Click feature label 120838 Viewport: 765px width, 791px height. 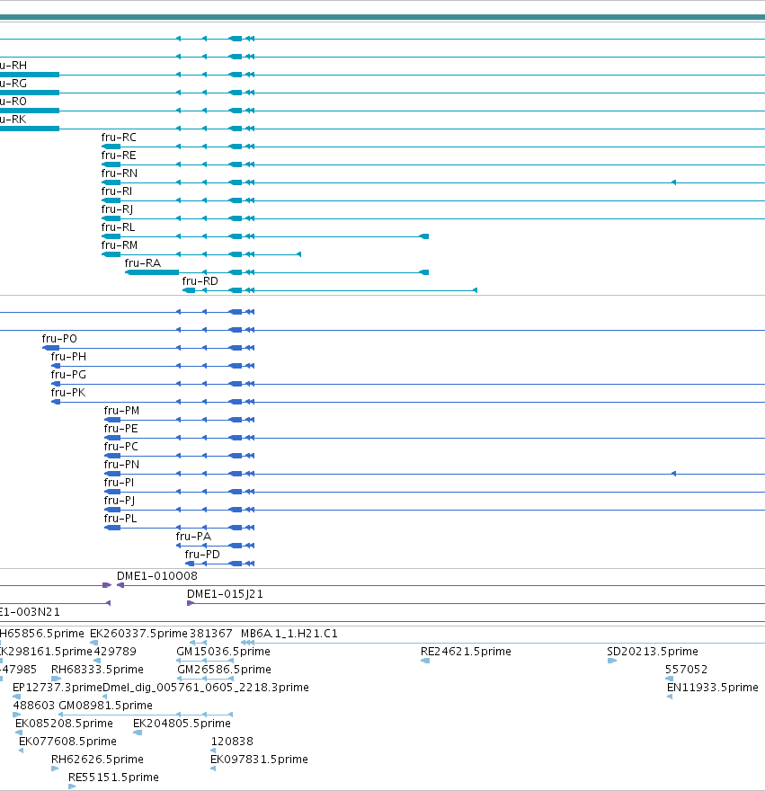(x=232, y=742)
